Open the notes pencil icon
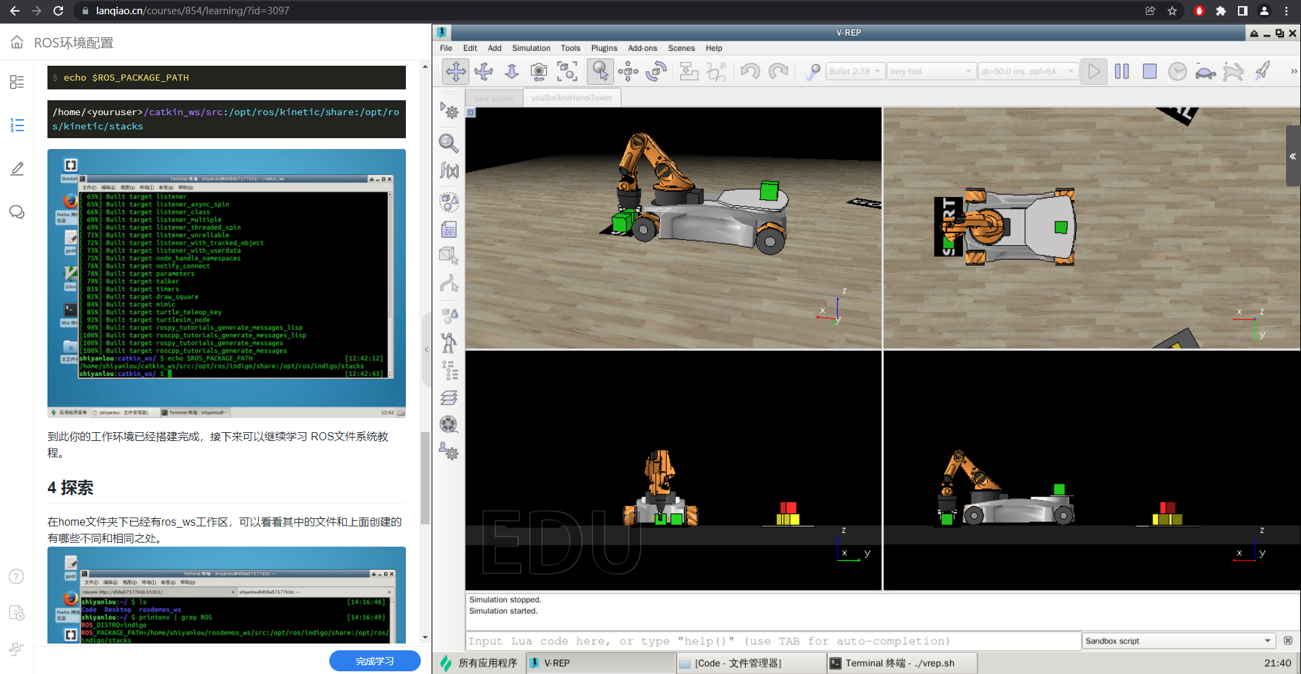 (17, 169)
